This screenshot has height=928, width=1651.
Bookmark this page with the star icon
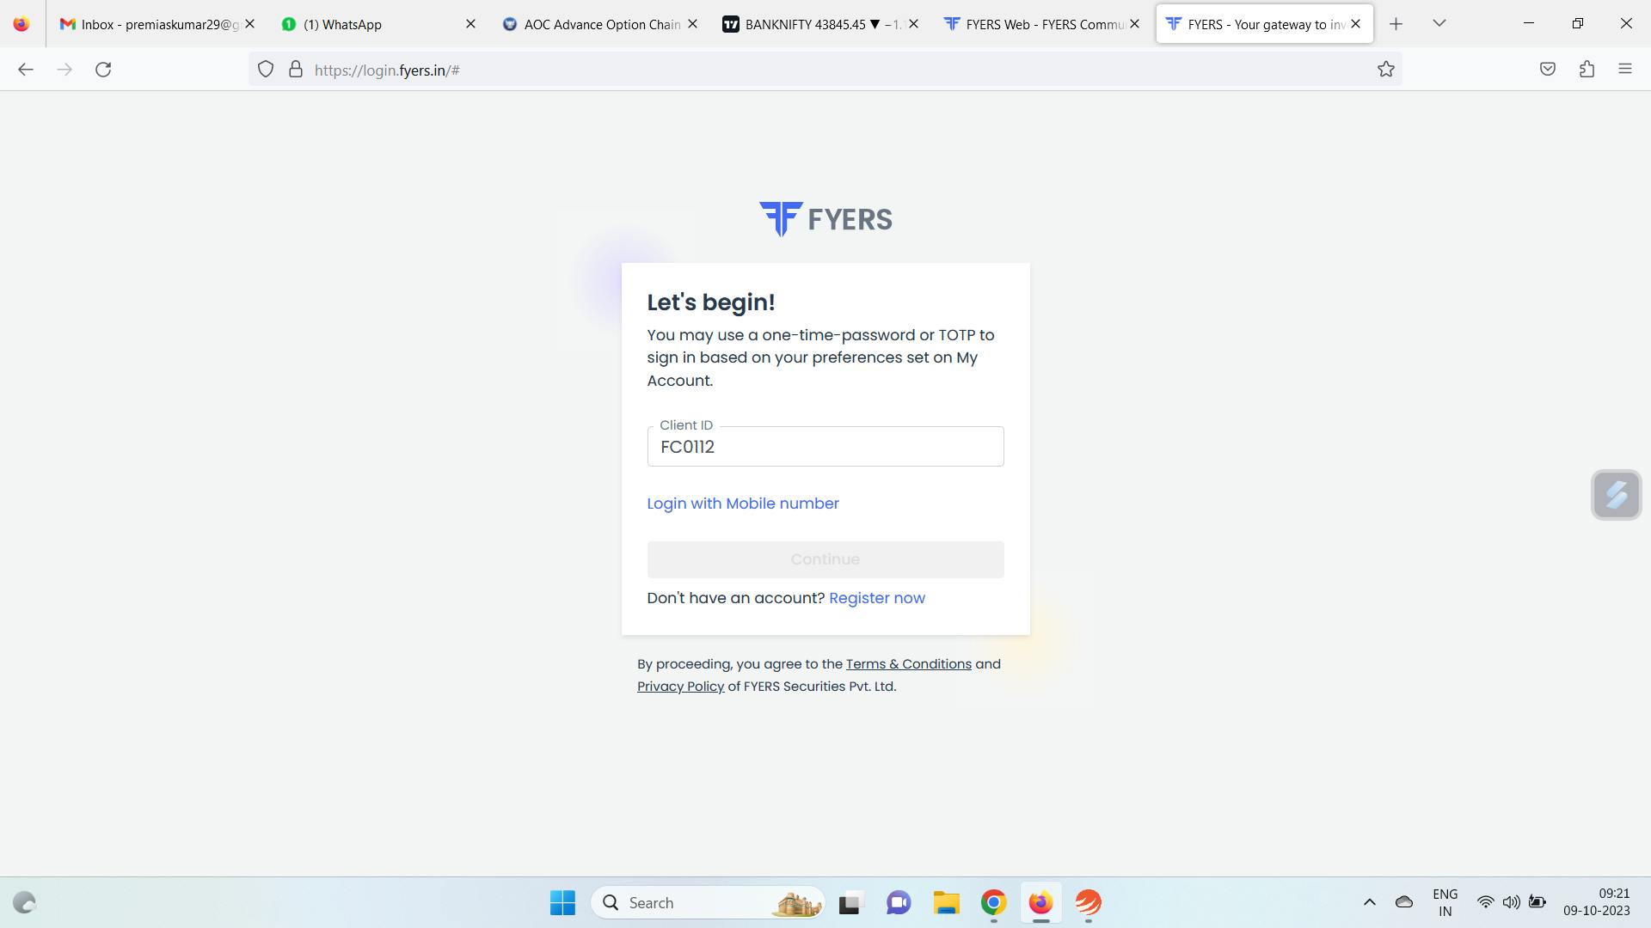(x=1386, y=70)
